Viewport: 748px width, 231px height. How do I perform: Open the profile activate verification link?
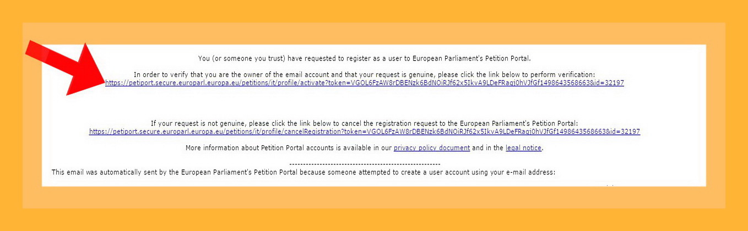tap(364, 83)
